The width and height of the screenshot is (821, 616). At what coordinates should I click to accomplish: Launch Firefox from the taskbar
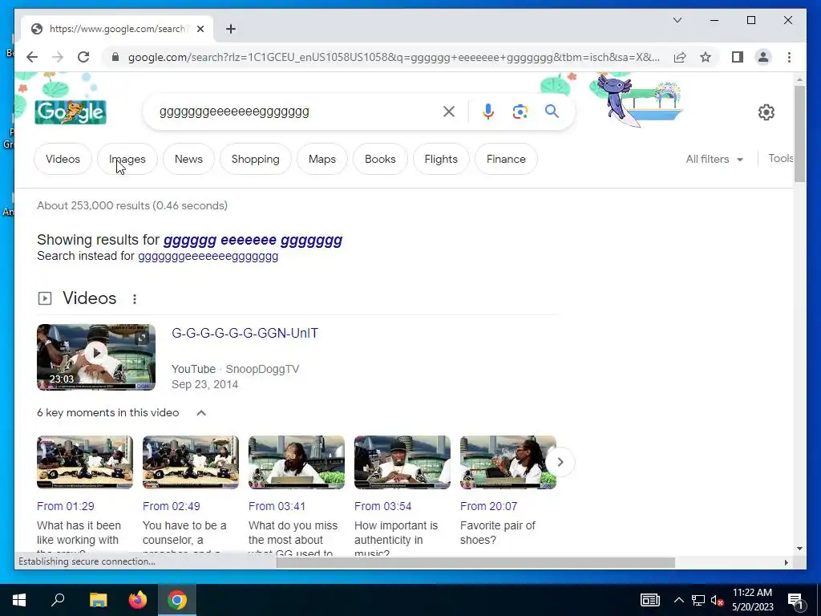click(138, 600)
